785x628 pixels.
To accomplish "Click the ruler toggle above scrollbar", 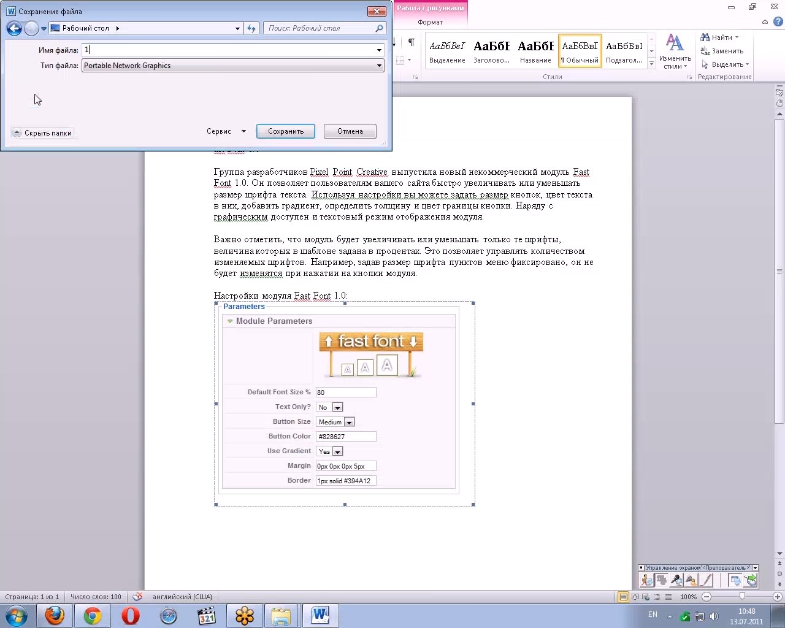I will click(x=779, y=93).
